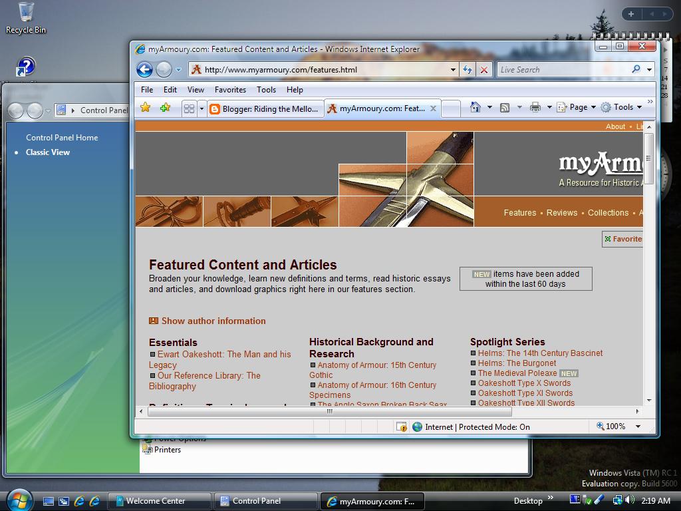Open the Helms: The Burgonet link

[x=517, y=363]
